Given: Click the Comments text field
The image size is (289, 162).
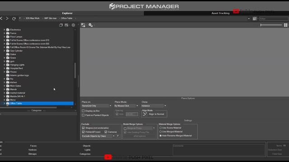Looking at the screenshot, I should click(x=219, y=150).
